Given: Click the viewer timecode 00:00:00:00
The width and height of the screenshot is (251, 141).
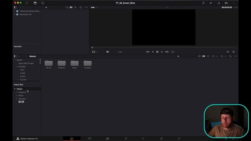Looking at the screenshot, I should [227, 7].
